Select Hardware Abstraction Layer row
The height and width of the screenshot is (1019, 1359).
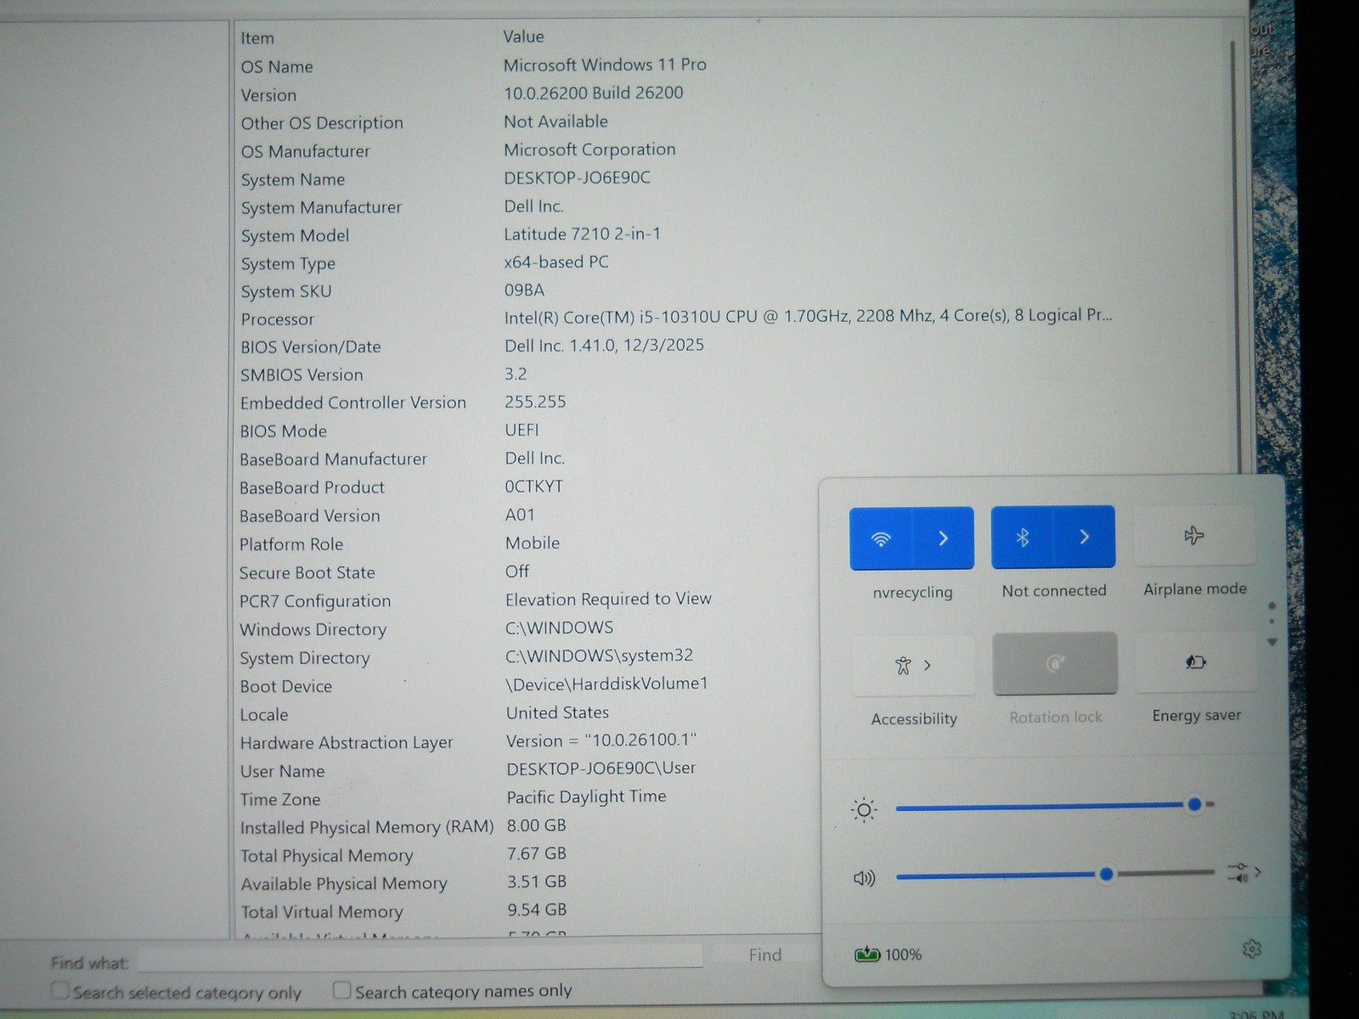tap(527, 742)
